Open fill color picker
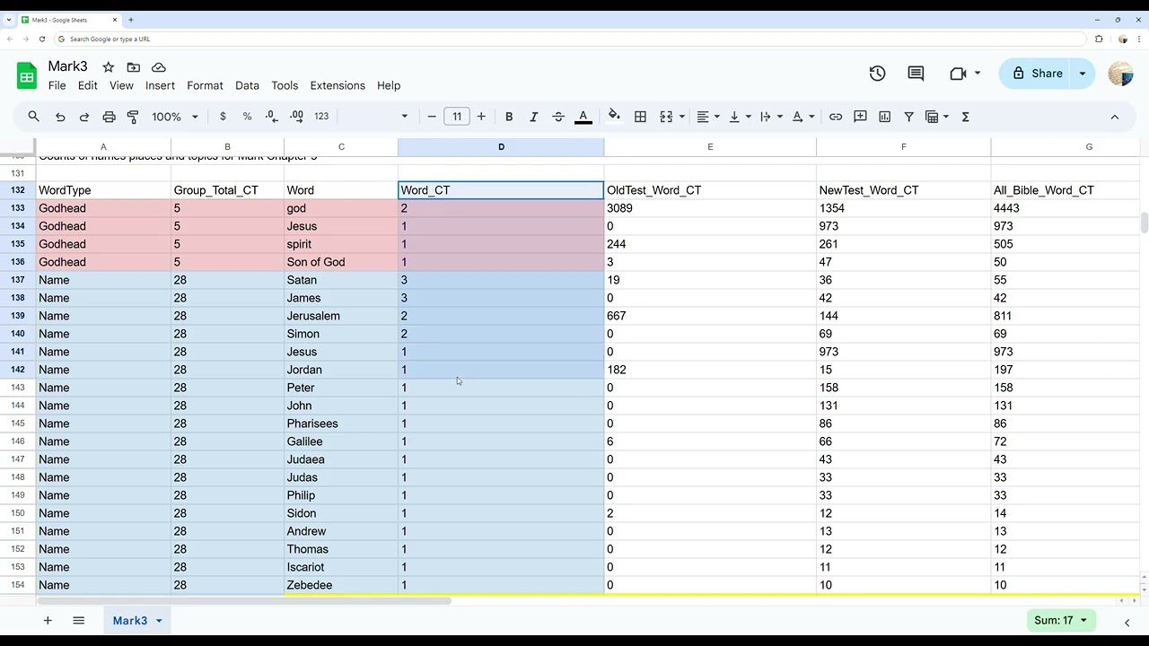This screenshot has height=646, width=1149. point(614,116)
